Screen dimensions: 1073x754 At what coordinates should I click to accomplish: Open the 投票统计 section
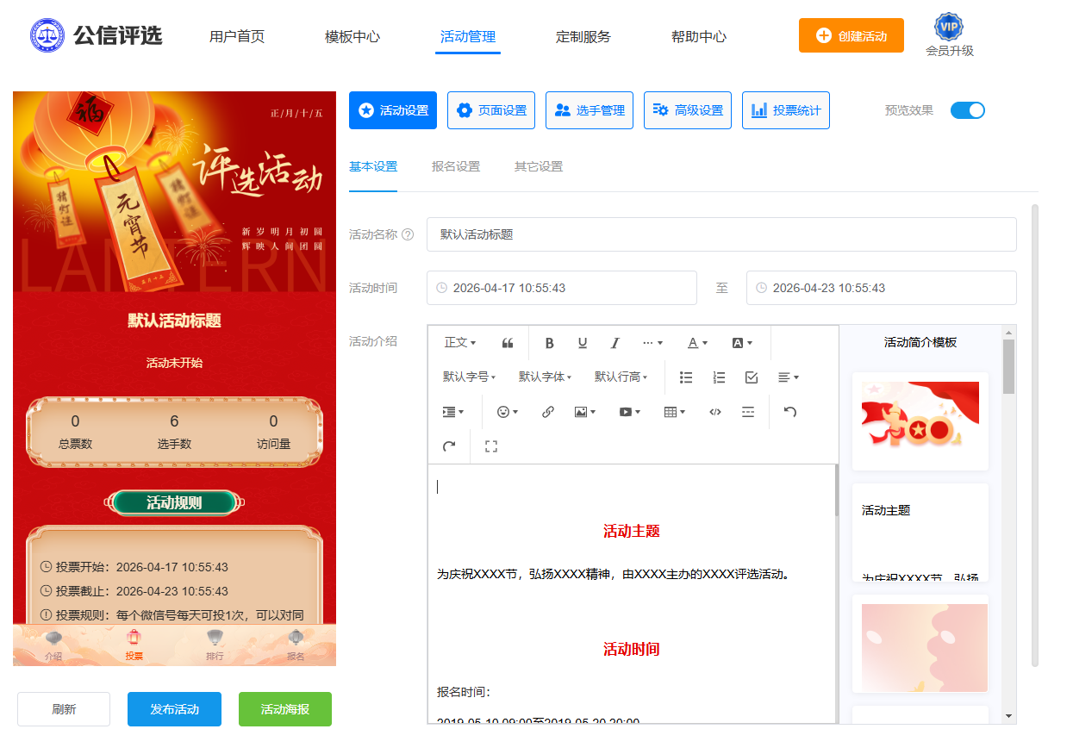coord(786,110)
